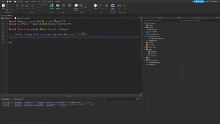
Task: Select Players service in Explorer
Action: click(x=151, y=25)
